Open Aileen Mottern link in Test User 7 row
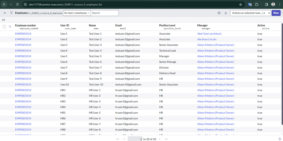This screenshot has width=283, height=141. [216, 68]
